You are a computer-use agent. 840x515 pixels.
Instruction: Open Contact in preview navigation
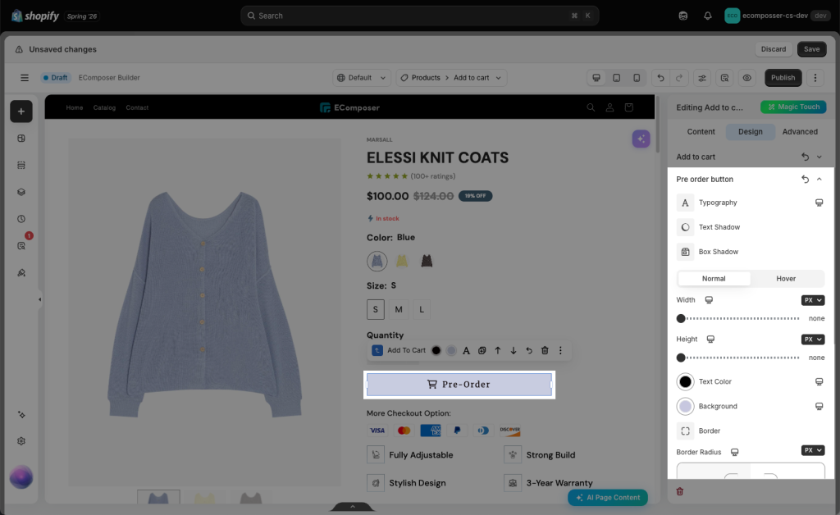(x=137, y=107)
